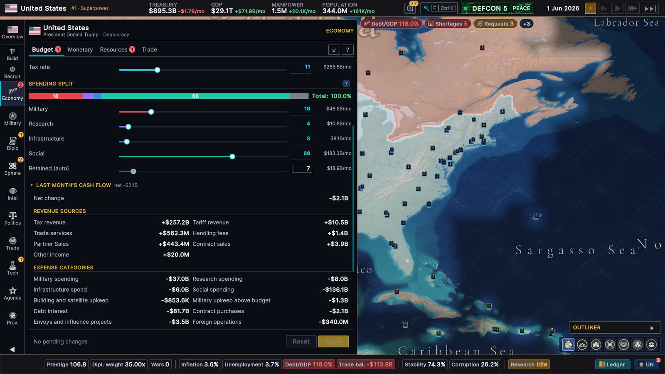Click the United States flag in top bar
Viewport: 665px width, 374px height.
point(11,8)
